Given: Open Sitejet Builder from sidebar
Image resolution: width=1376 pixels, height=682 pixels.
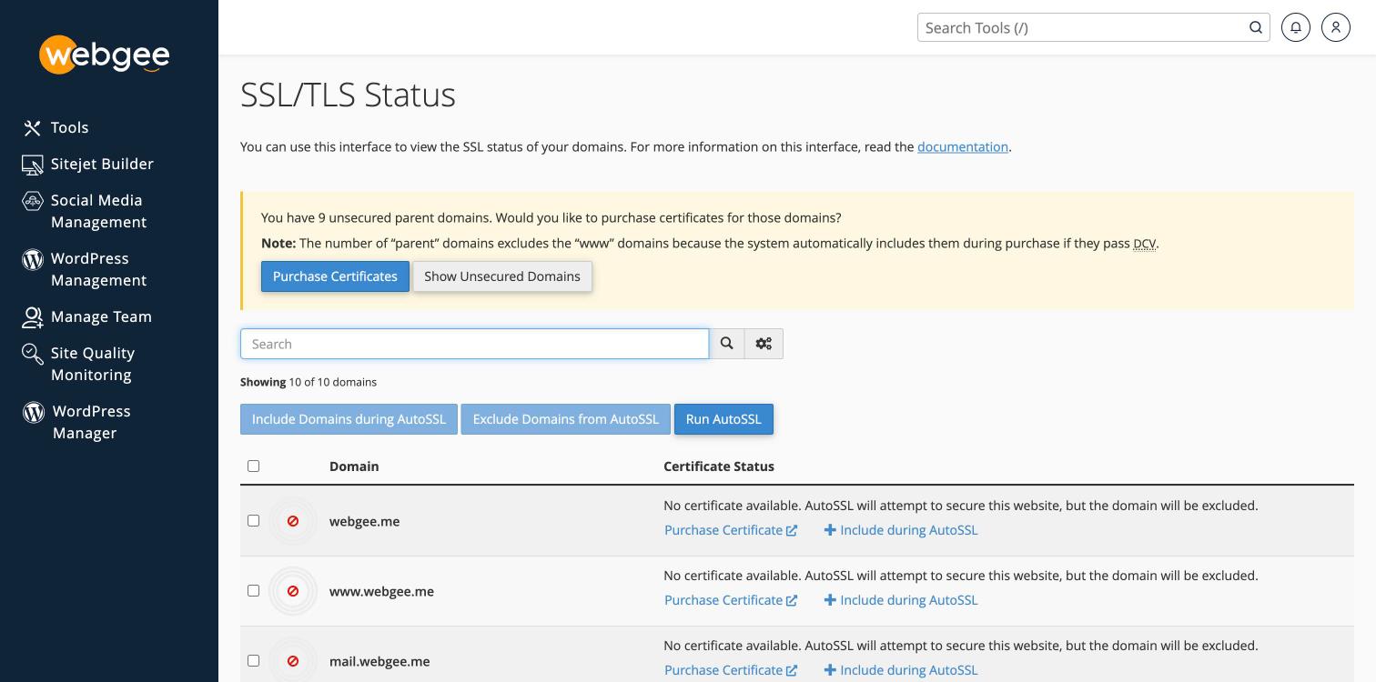Looking at the screenshot, I should click(102, 165).
